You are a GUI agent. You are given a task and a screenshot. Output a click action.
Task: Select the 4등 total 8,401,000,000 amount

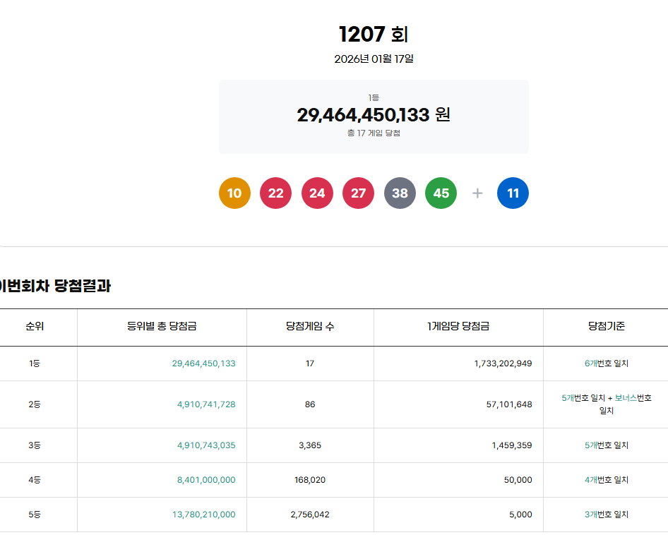click(206, 480)
